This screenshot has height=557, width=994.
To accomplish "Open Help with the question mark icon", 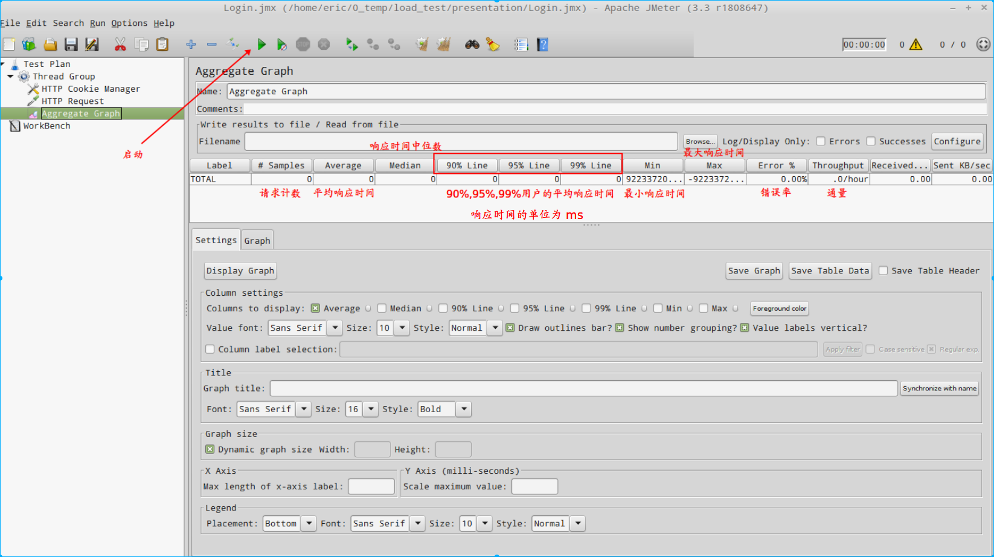I will tap(542, 44).
